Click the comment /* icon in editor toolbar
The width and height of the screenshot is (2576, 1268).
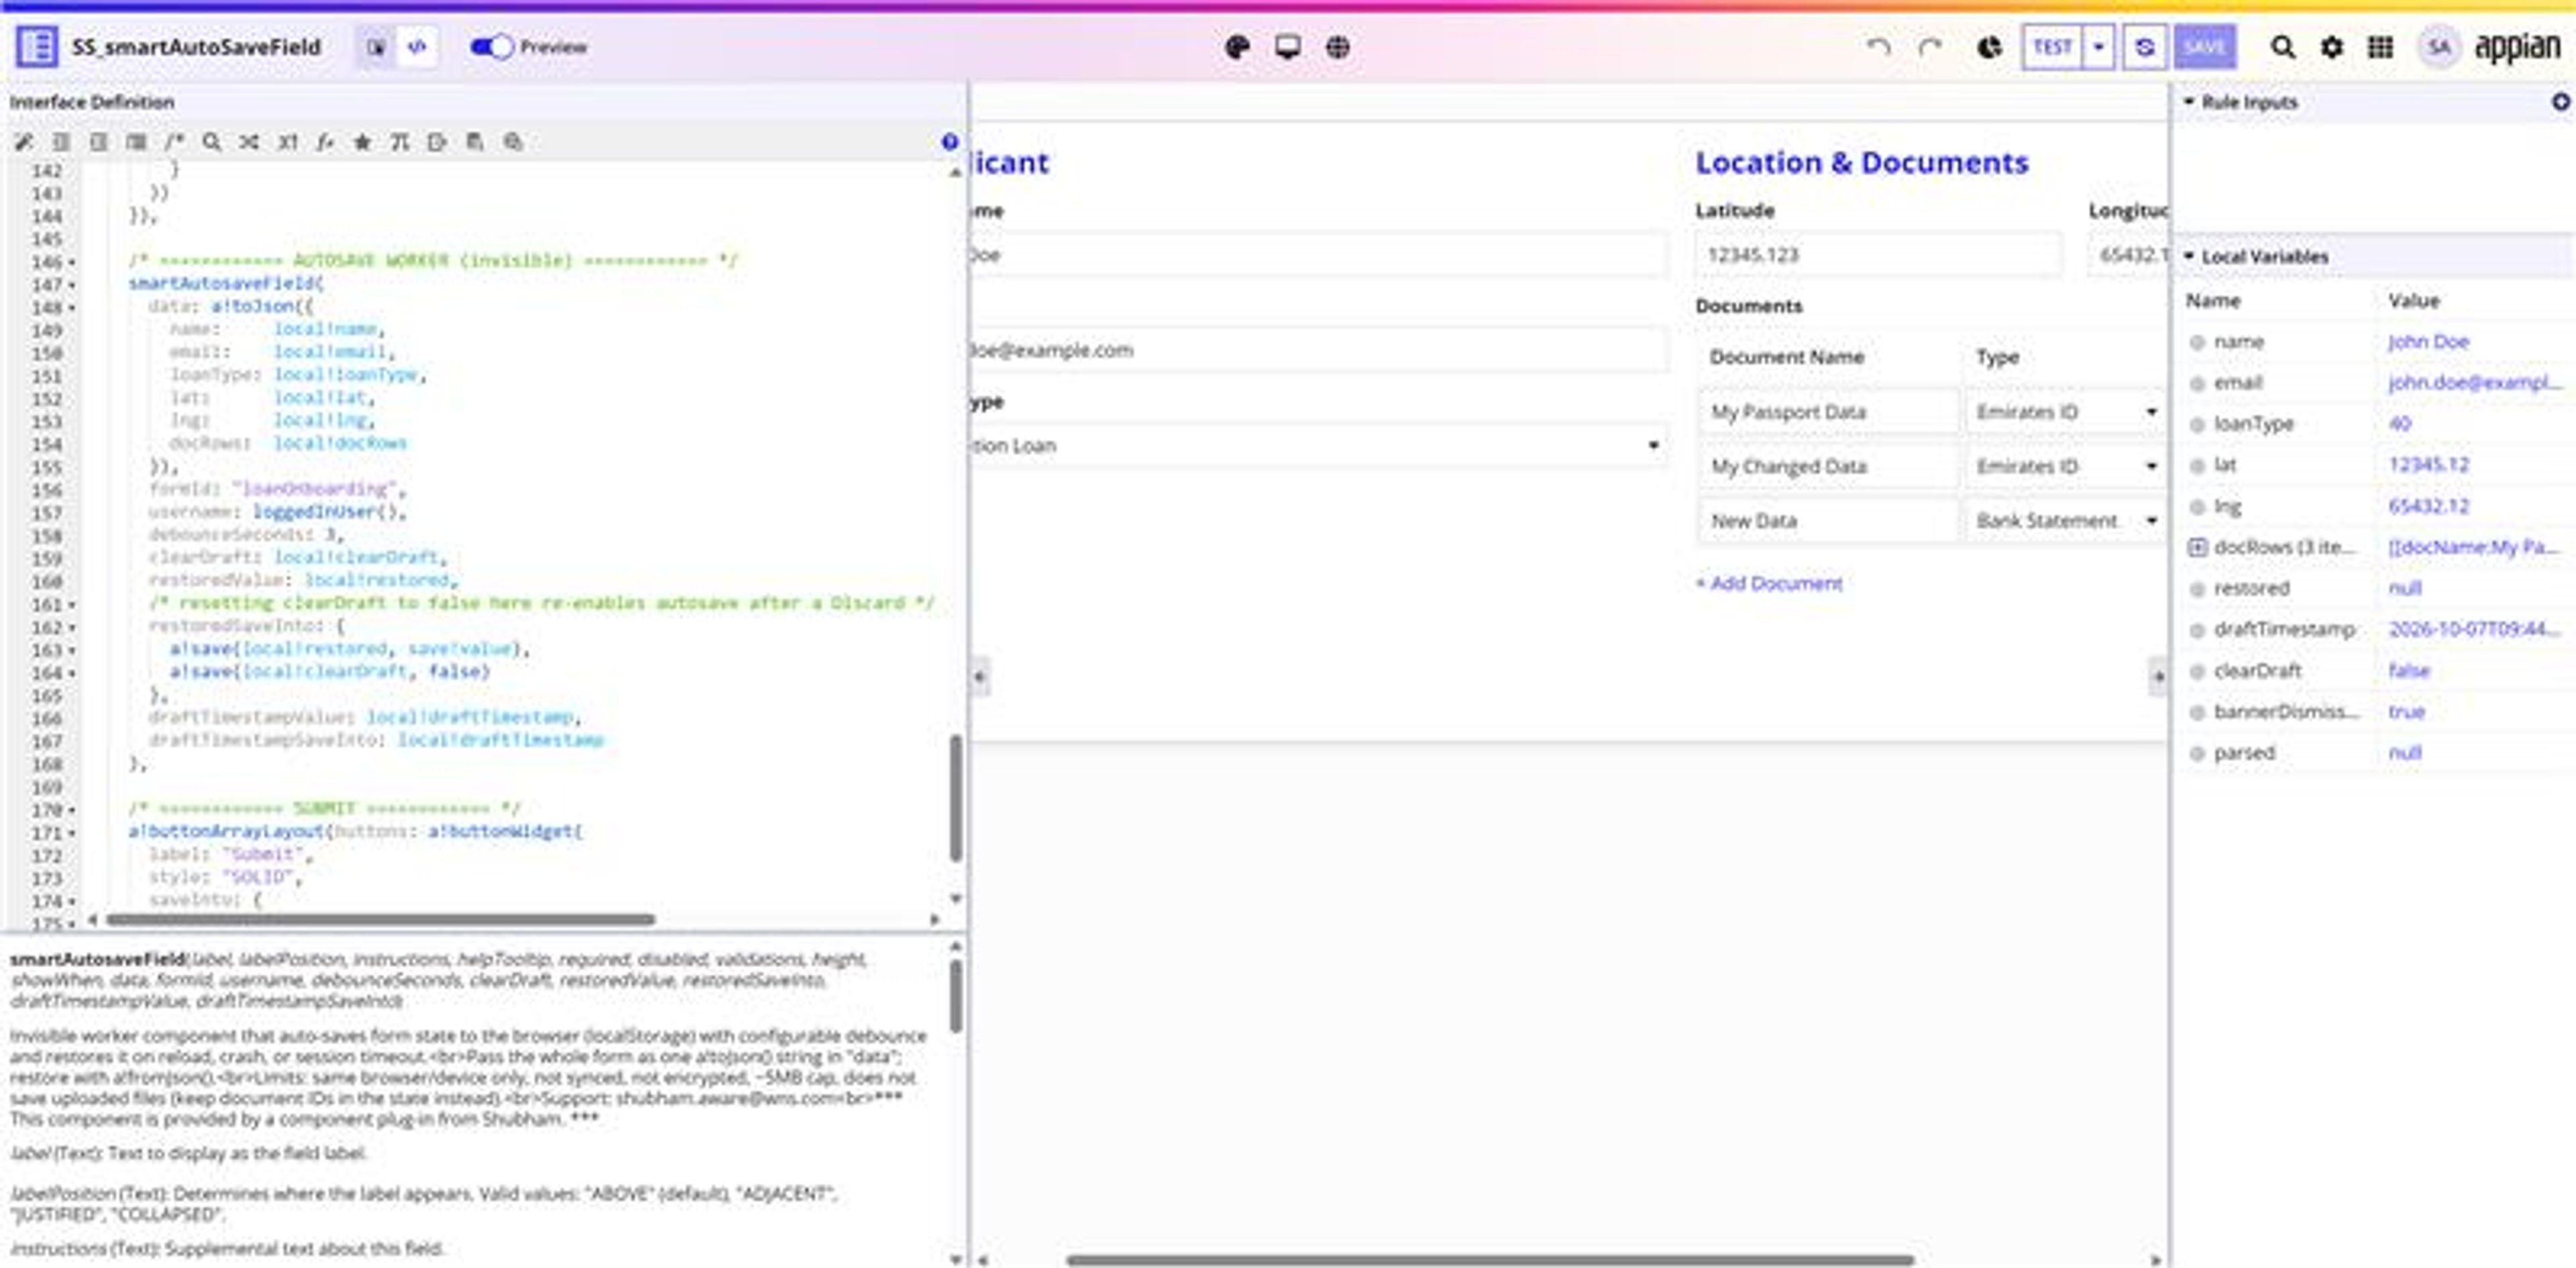point(174,142)
